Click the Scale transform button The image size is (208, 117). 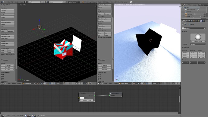point(8,14)
